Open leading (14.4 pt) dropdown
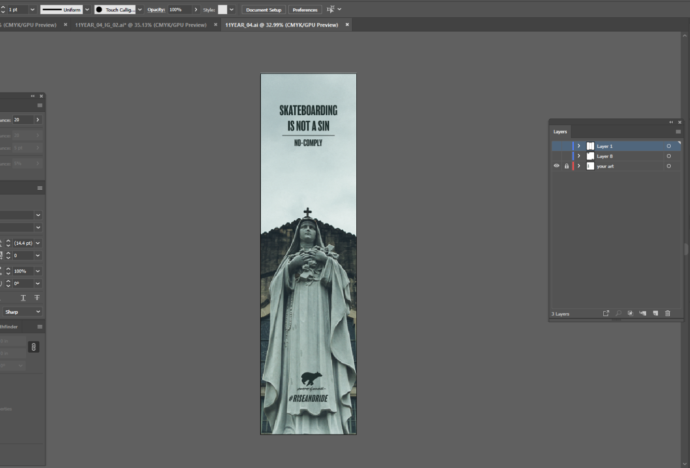This screenshot has height=468, width=690. coord(37,243)
